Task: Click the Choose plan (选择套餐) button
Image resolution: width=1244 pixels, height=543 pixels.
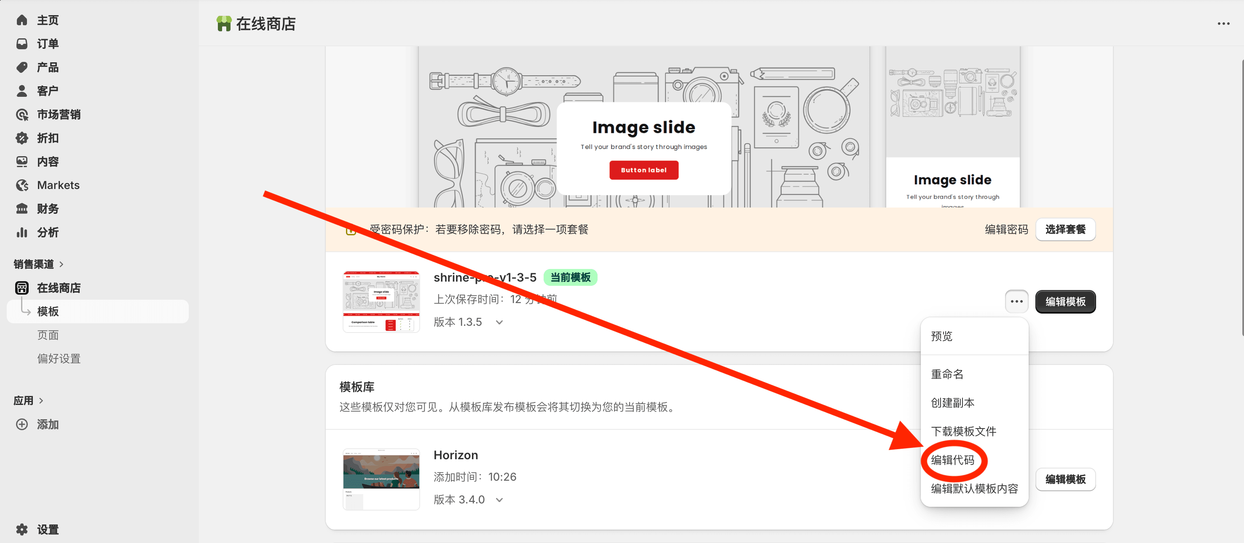Action: pyautogui.click(x=1065, y=229)
